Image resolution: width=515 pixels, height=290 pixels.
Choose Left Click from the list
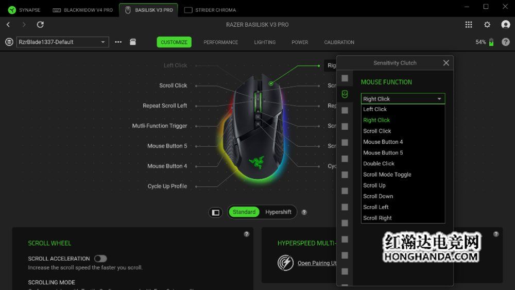point(403,109)
